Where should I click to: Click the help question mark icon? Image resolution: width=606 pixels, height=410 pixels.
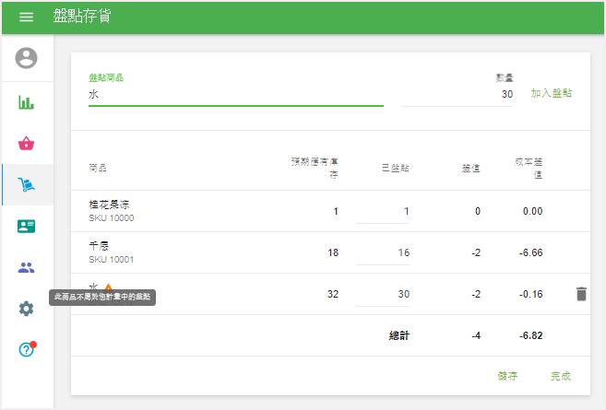27,350
